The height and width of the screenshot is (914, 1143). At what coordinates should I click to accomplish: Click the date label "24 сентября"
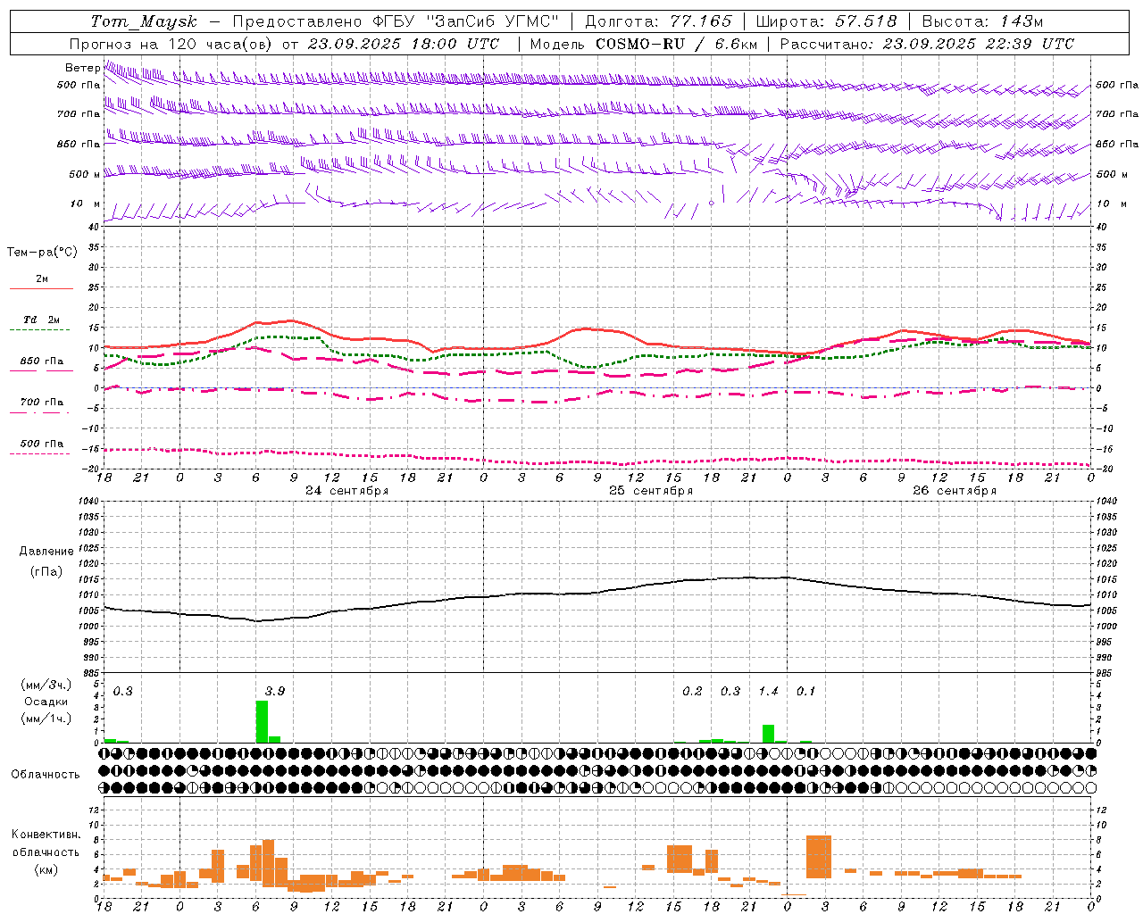click(346, 491)
